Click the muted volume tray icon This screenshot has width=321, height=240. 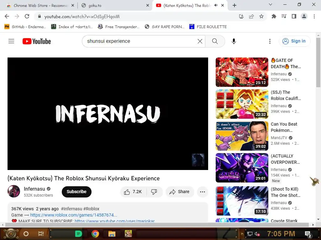[257, 234]
